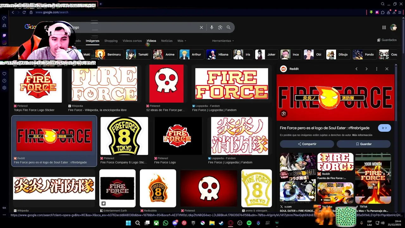Open Discord from the taskbar
Screen dimensions: 405x228
pos(175,223)
